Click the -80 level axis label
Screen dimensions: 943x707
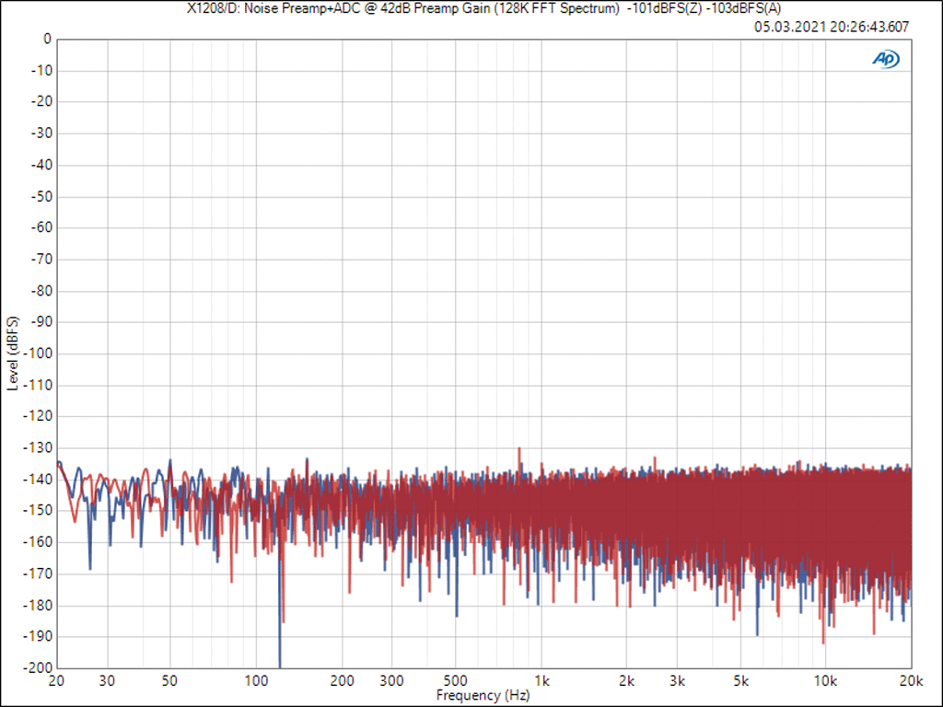point(41,291)
